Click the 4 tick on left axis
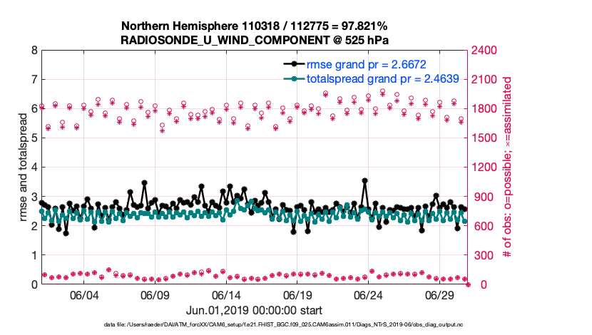 [32, 167]
